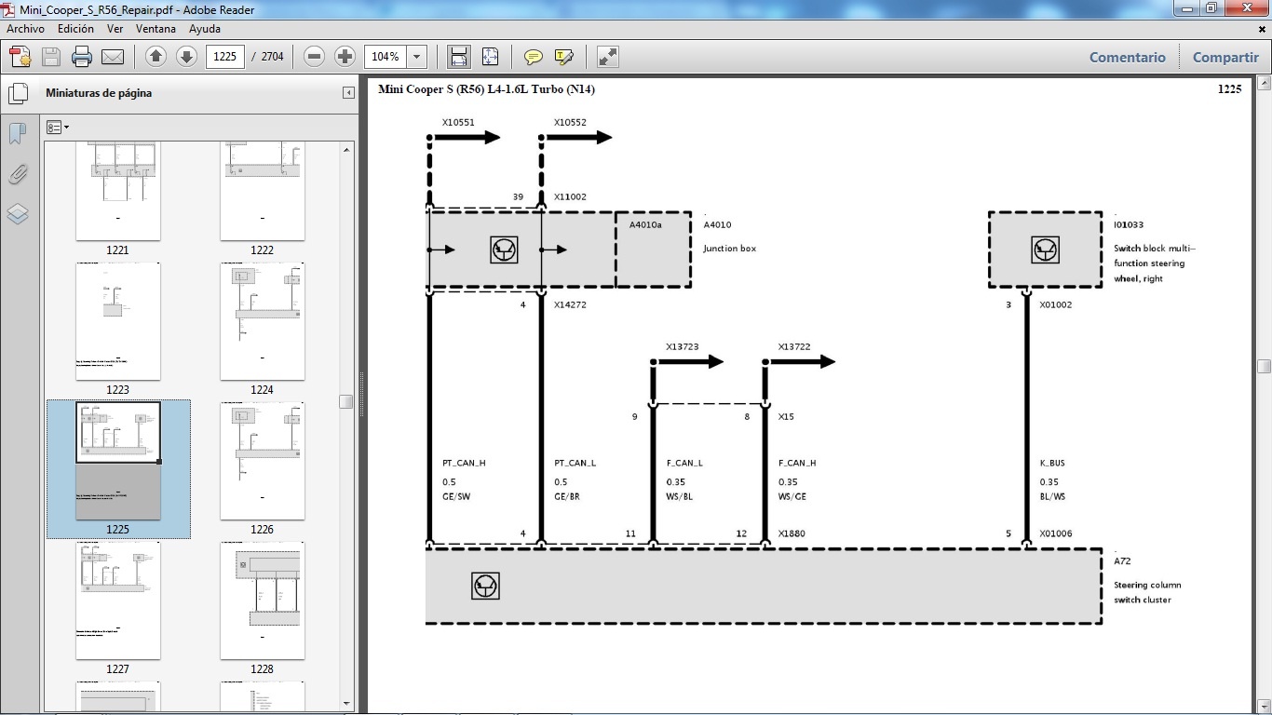Select page 1228 thumbnail
Image resolution: width=1272 pixels, height=715 pixels.
coord(262,600)
